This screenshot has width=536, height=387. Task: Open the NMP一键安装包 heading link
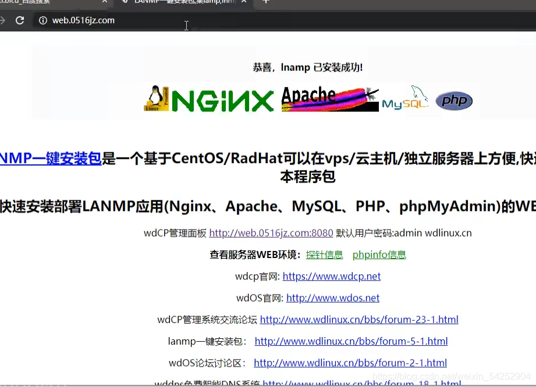(x=51, y=159)
